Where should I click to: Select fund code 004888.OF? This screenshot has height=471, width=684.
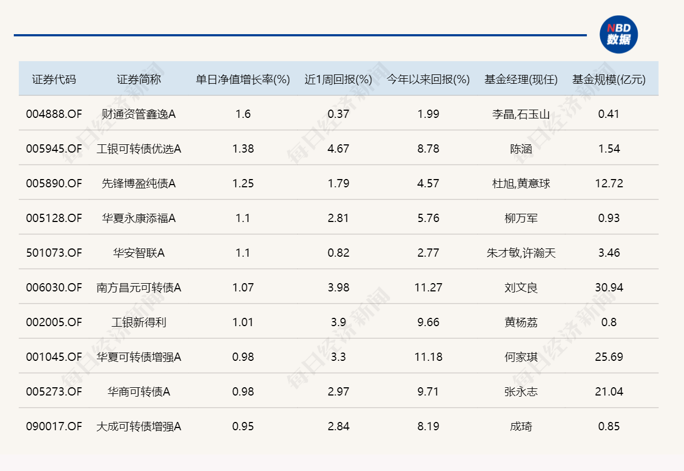click(55, 113)
